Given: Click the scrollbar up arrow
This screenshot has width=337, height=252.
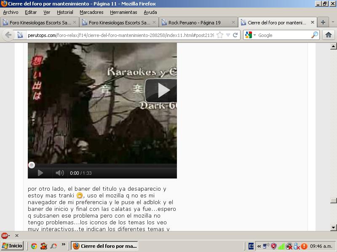Looking at the screenshot, I should tap(333, 46).
